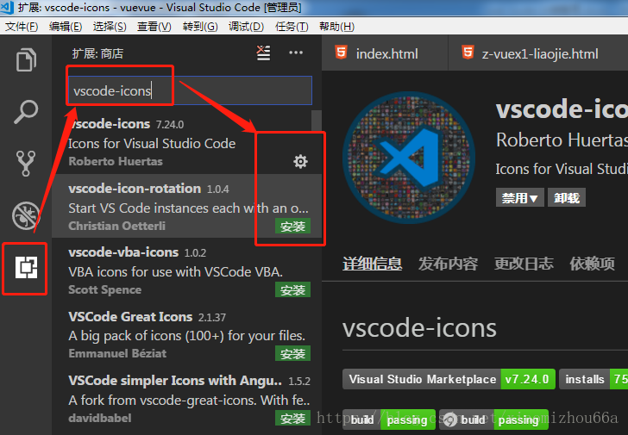
Task: Open the Source Control view
Action: pyautogui.click(x=26, y=163)
